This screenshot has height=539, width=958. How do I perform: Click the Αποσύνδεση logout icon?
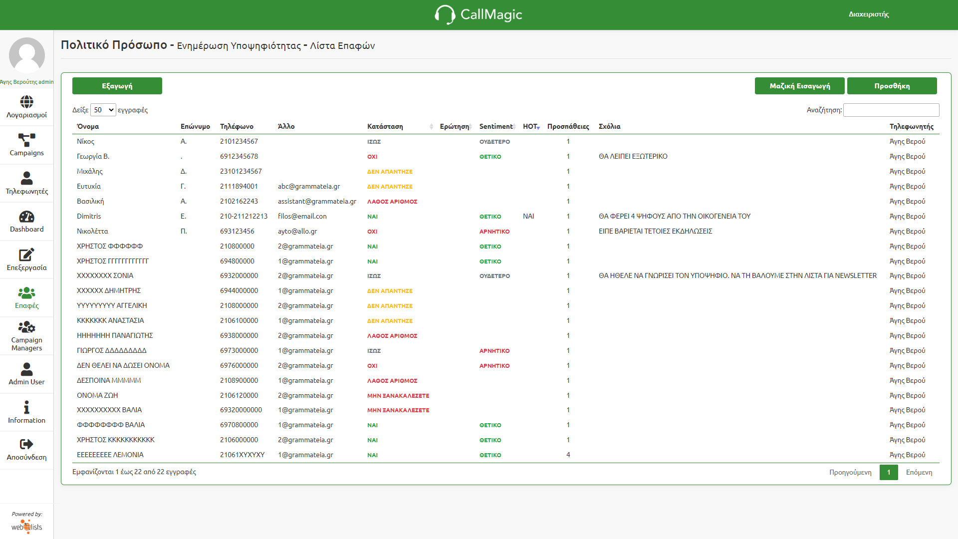click(x=26, y=444)
